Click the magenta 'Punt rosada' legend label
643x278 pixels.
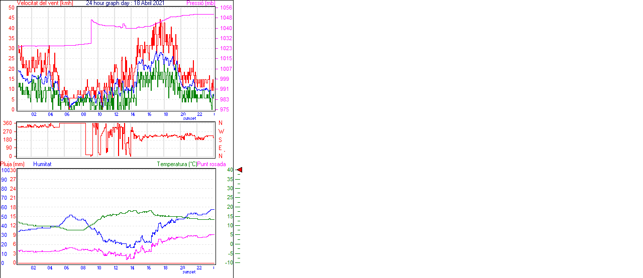211,164
